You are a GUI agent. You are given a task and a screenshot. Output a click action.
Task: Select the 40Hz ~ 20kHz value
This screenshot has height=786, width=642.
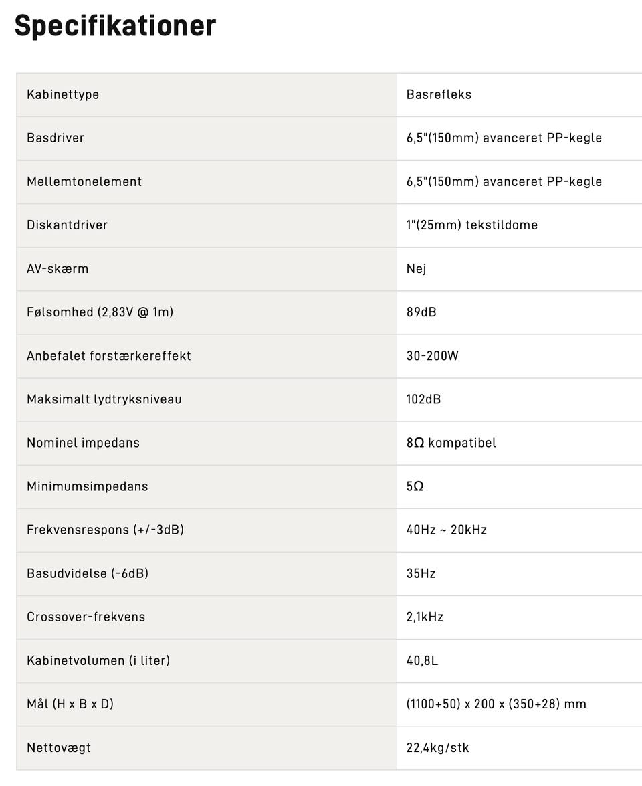(x=446, y=530)
